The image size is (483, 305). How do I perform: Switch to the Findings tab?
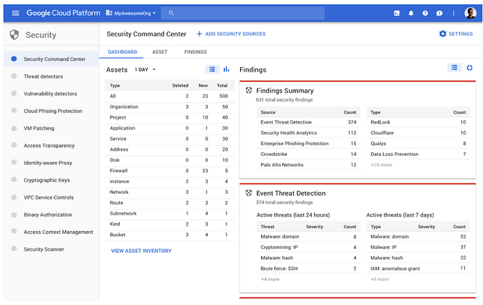tap(195, 52)
